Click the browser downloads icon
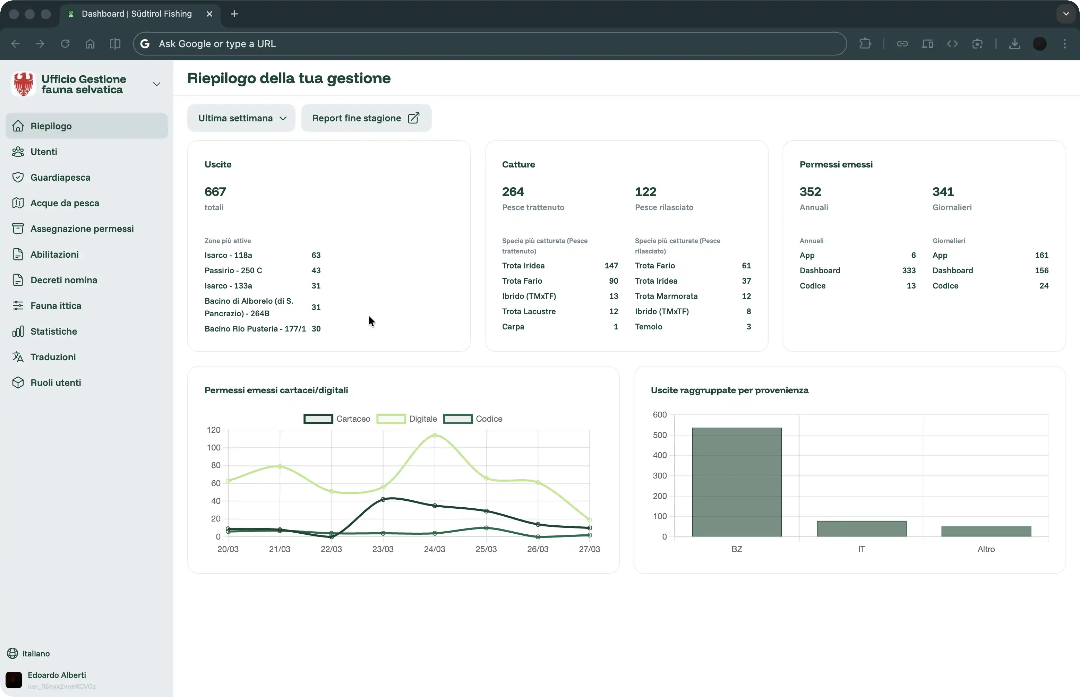1080x697 pixels. point(1014,44)
